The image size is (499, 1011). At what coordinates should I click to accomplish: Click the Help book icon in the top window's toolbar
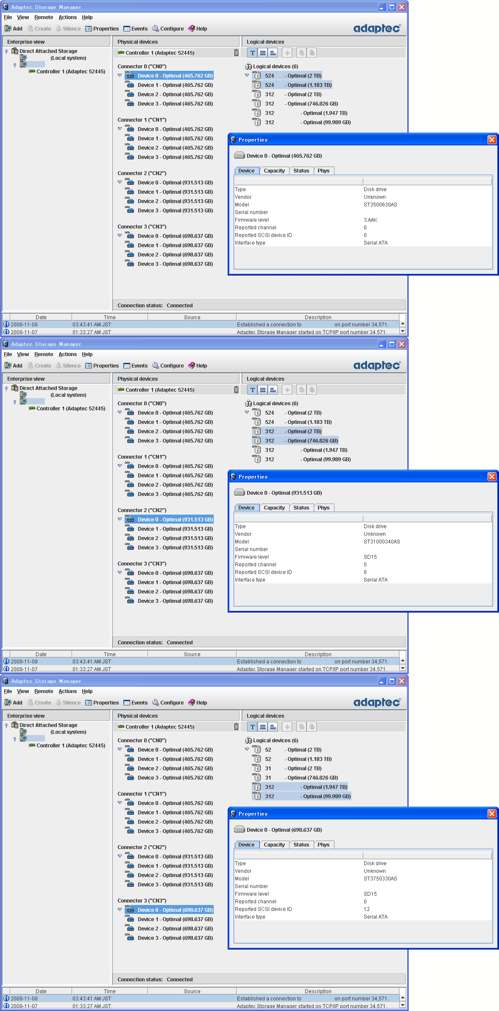192,28
